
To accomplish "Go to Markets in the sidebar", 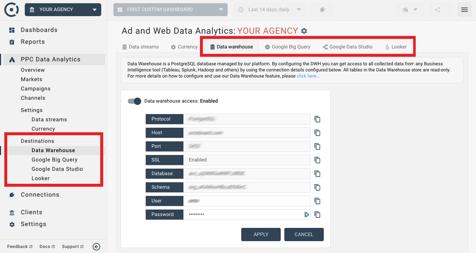I will click(x=32, y=79).
